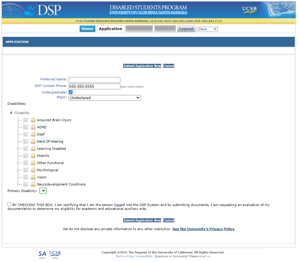This screenshot has height=262, width=298.
Task: Open the Client role dropdown
Action: coord(207,29)
